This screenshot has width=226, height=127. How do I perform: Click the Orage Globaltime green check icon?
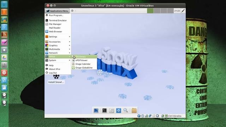[73, 67]
